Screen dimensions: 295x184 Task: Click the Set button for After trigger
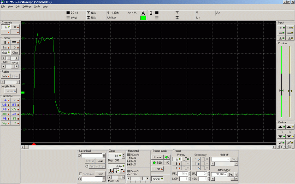(x=230, y=174)
